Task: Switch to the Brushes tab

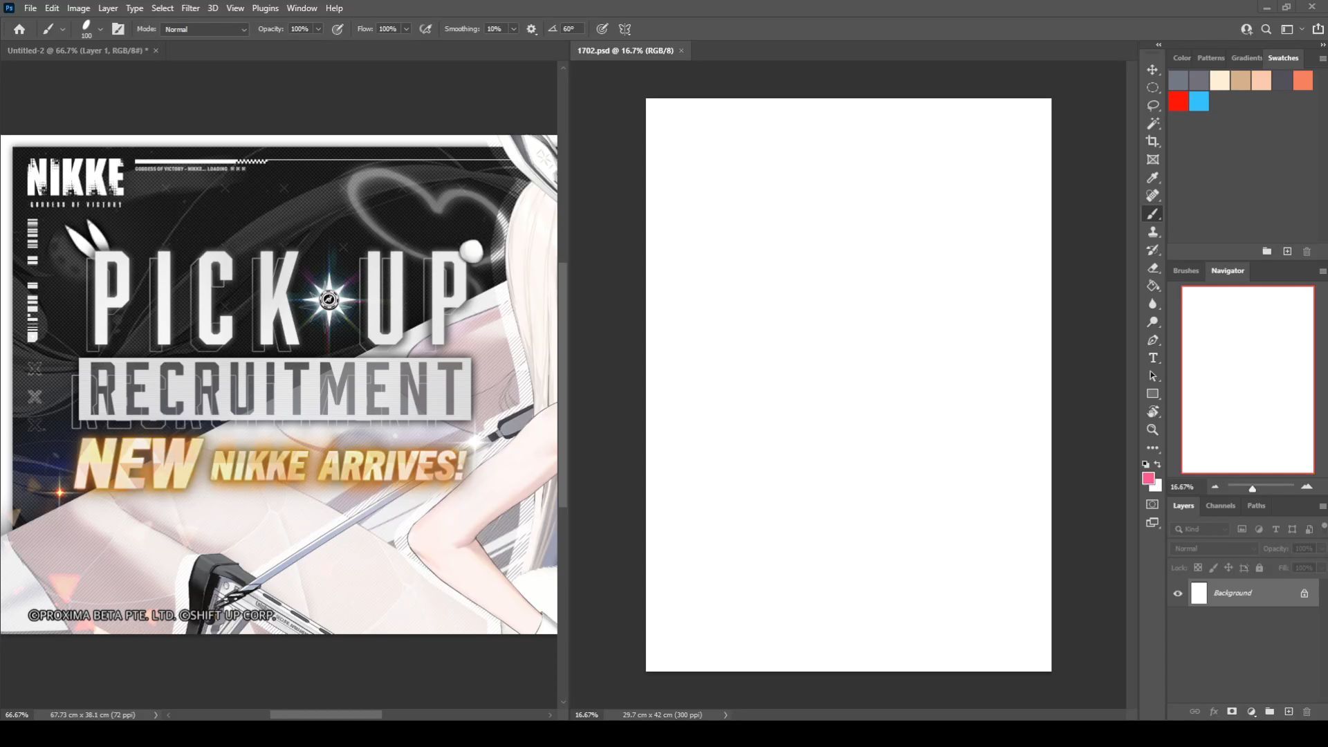Action: click(1186, 270)
